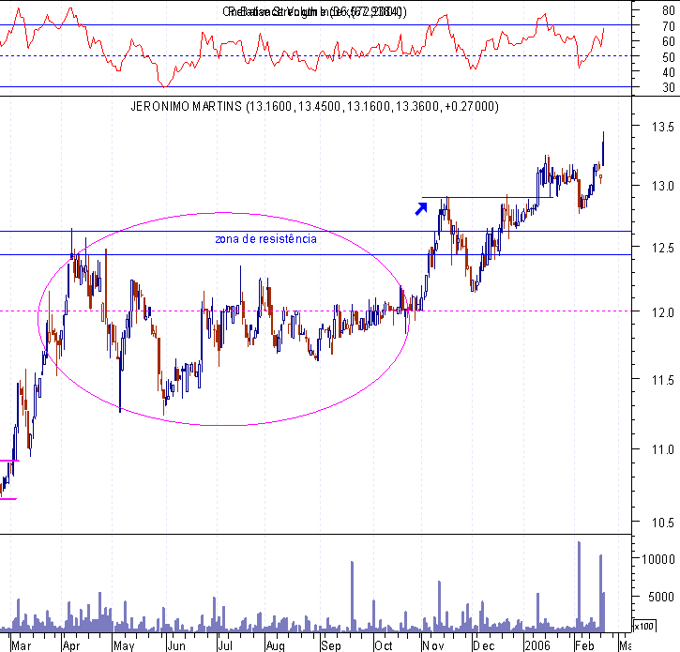Select the 50 value on the RSI axis
This screenshot has width=680, height=652.
[669, 57]
